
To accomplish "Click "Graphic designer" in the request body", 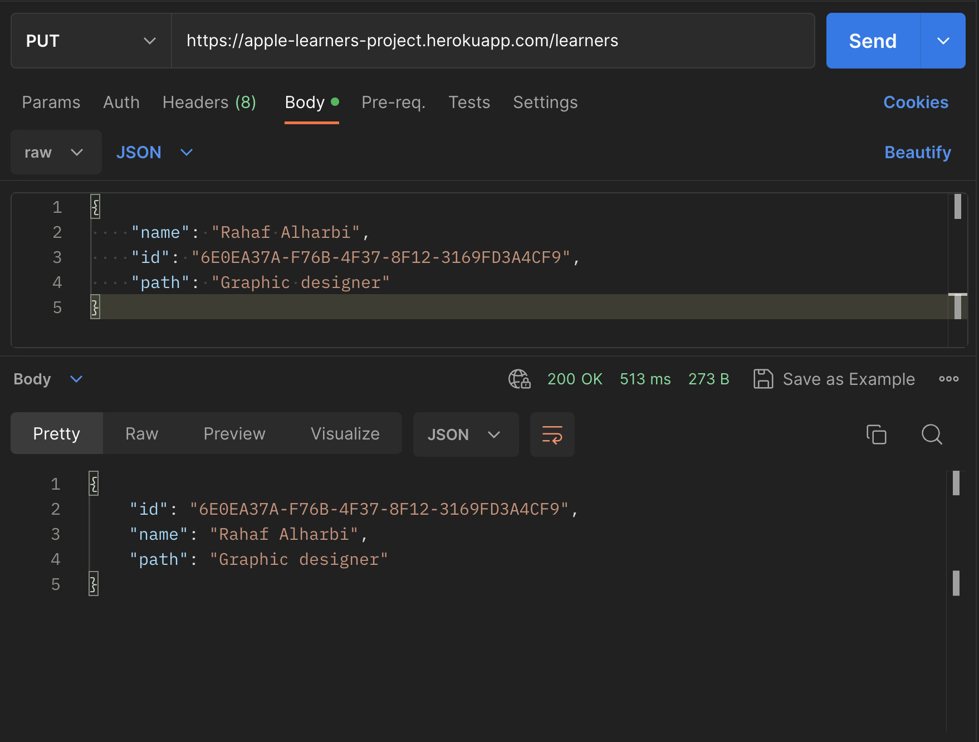I will (301, 282).
